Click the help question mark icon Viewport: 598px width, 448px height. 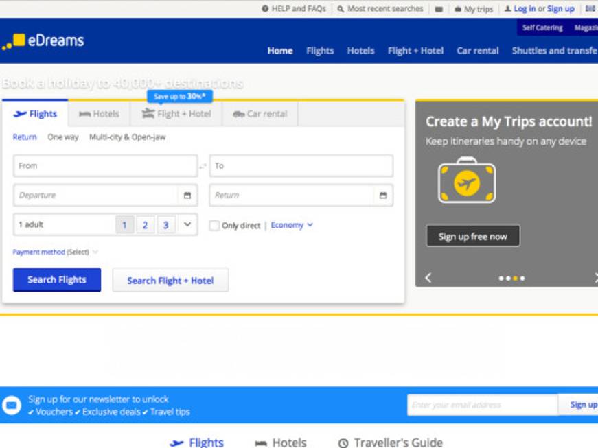pos(265,8)
